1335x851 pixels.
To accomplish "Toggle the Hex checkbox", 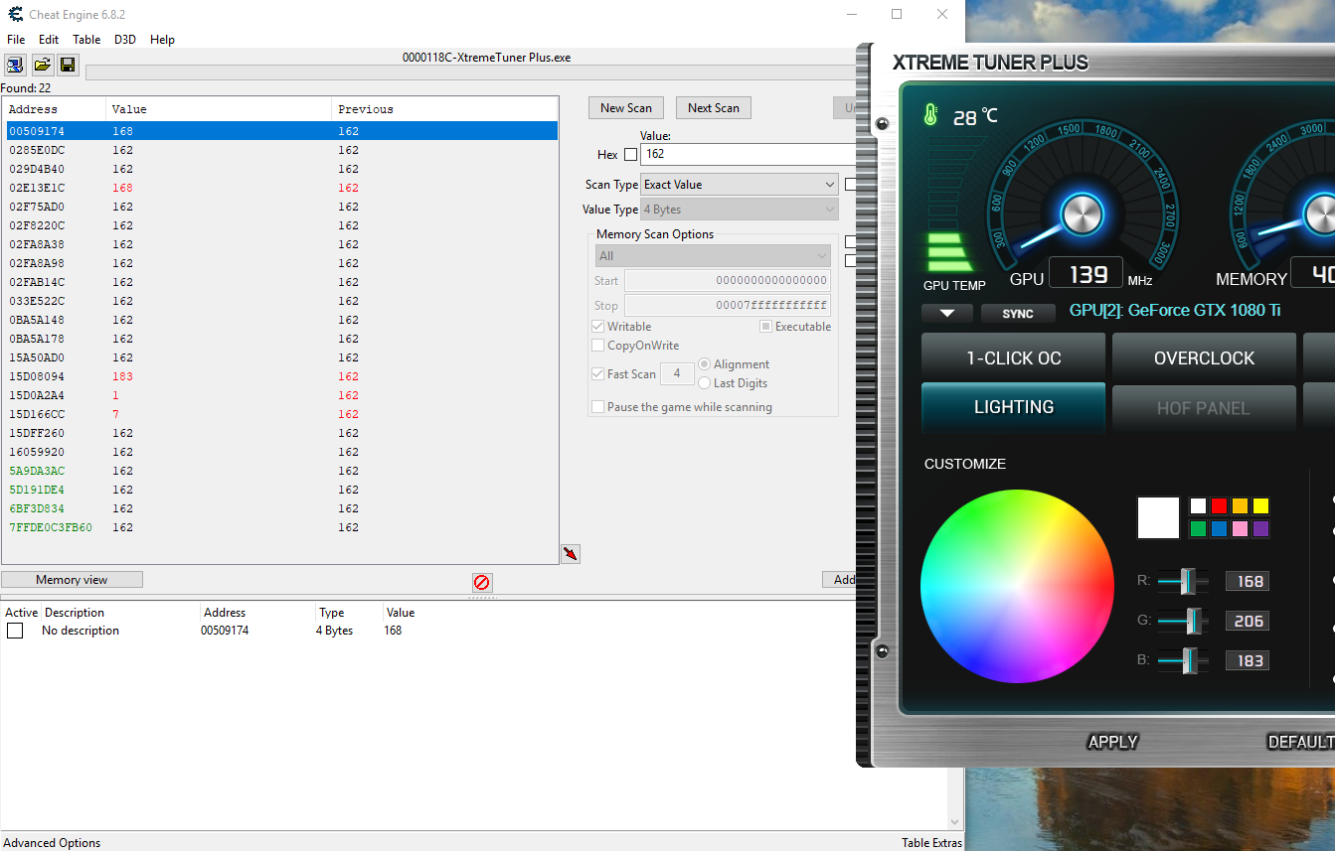I will [x=630, y=155].
